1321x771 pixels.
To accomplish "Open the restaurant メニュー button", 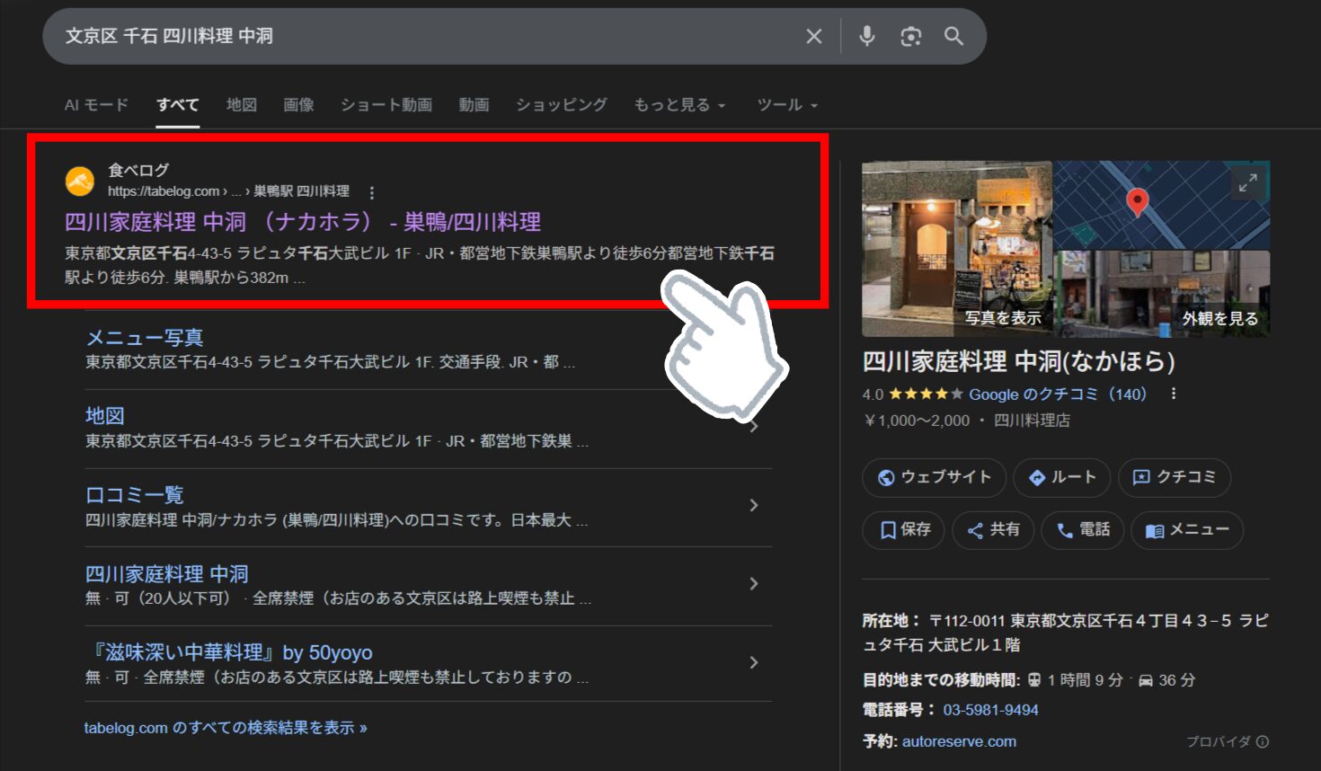I will point(1187,530).
